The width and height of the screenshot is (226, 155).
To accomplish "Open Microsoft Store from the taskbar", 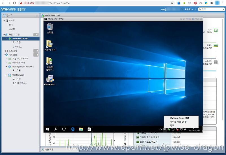I will 89,129.
